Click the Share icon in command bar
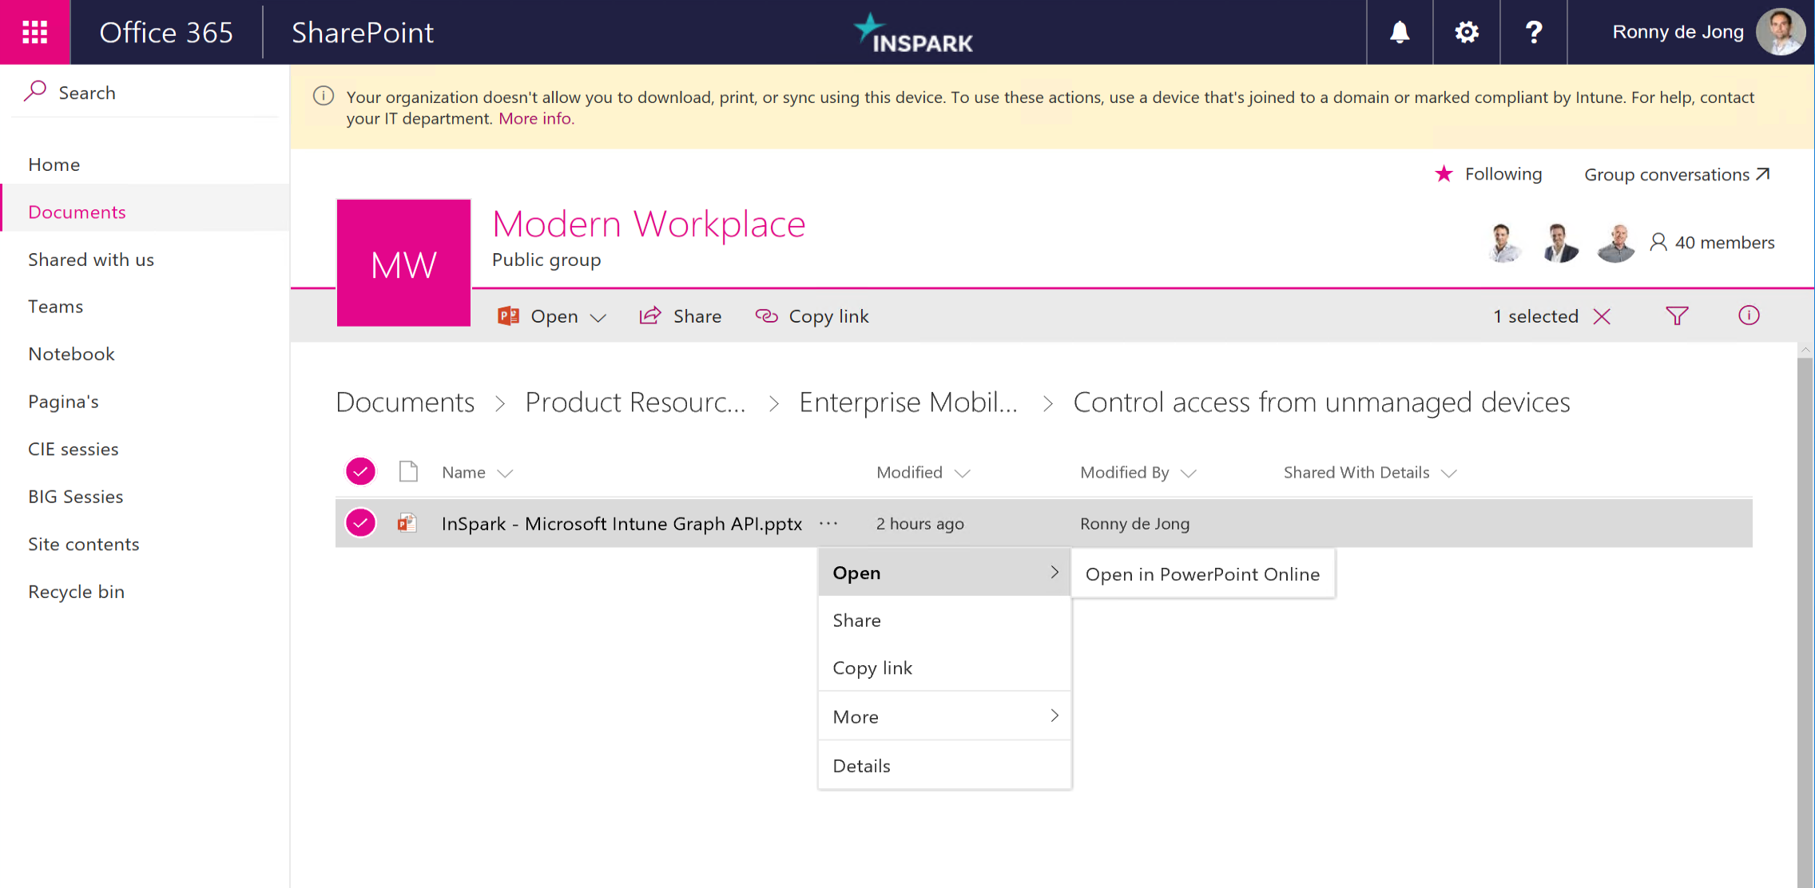 [x=650, y=316]
